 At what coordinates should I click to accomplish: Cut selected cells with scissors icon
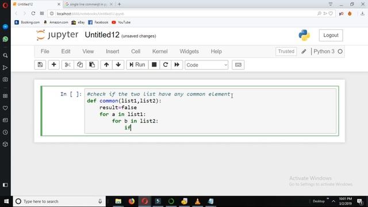tap(68, 65)
